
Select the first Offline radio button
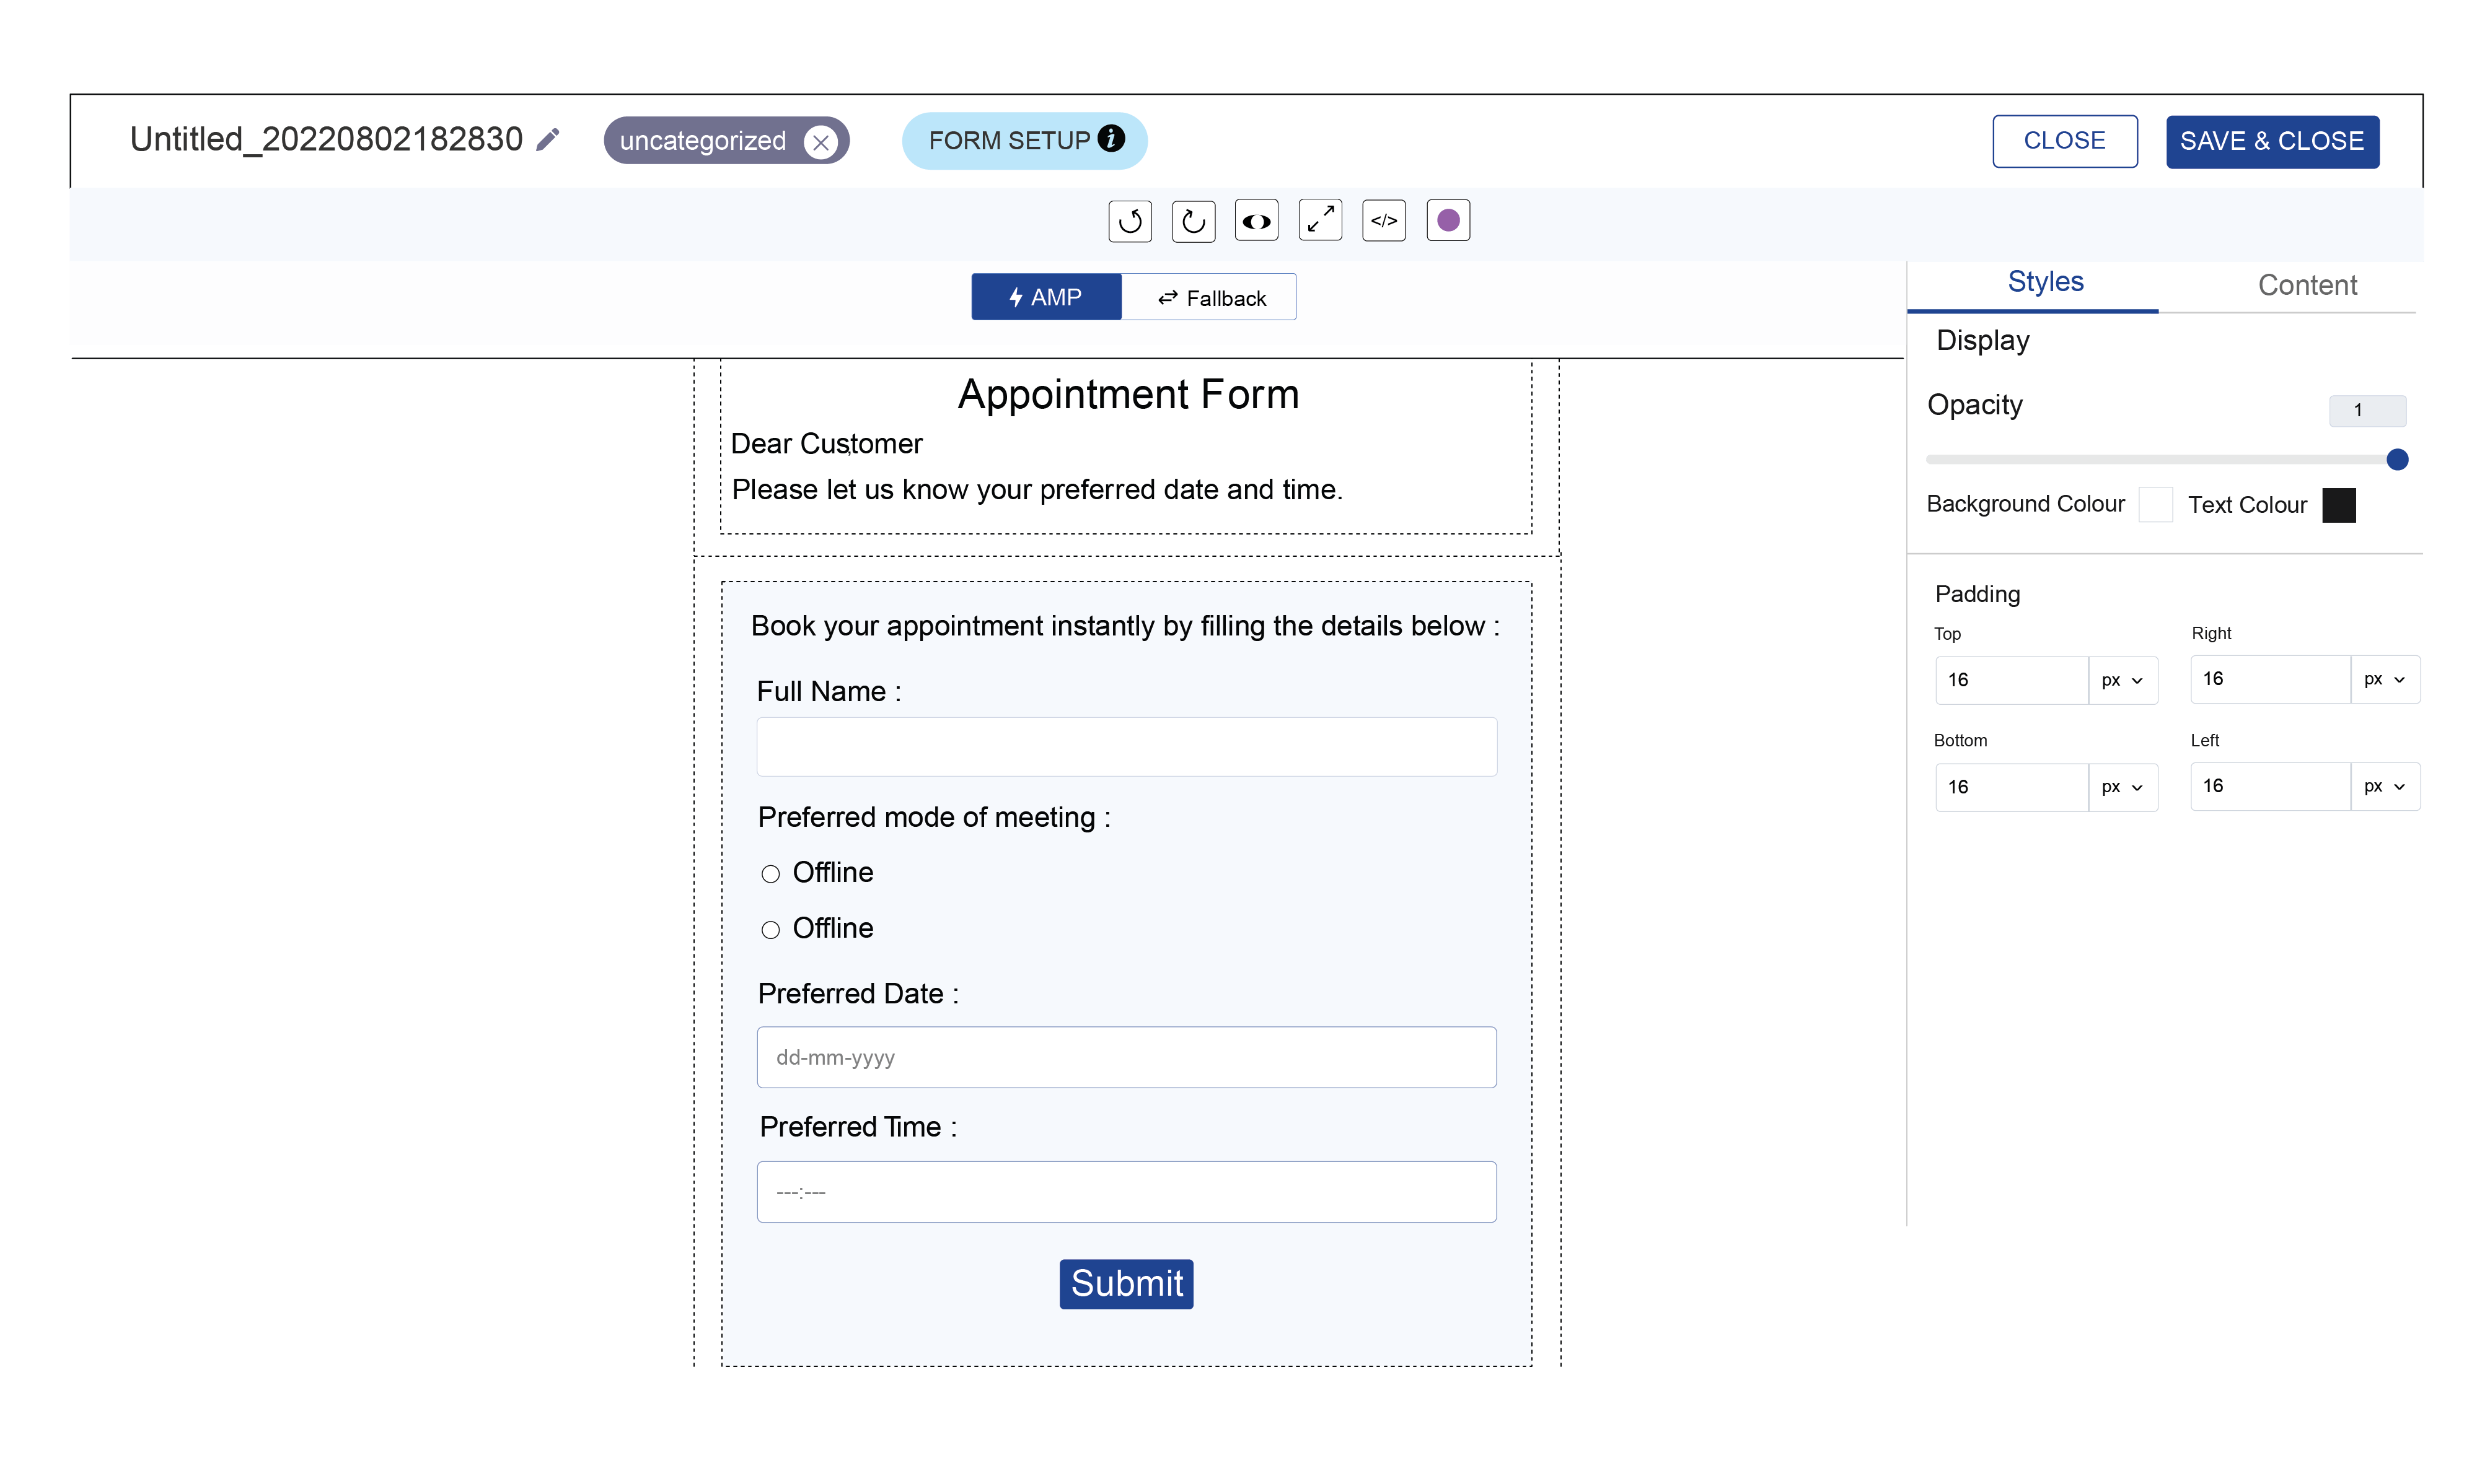point(770,874)
